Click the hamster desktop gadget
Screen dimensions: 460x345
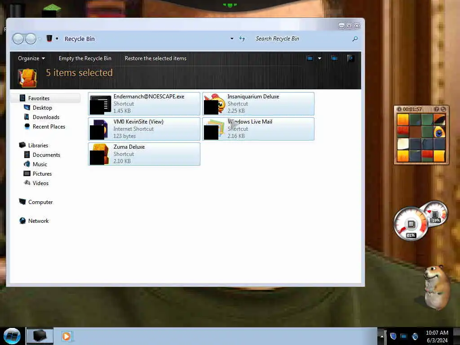point(437,287)
